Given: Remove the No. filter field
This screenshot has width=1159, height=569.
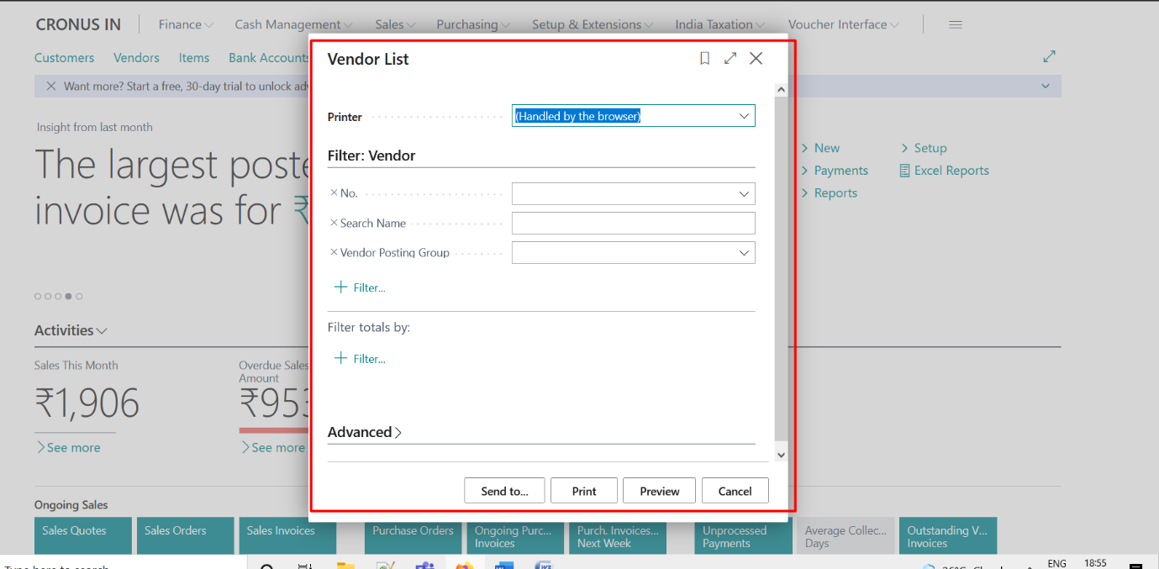Looking at the screenshot, I should (x=333, y=192).
